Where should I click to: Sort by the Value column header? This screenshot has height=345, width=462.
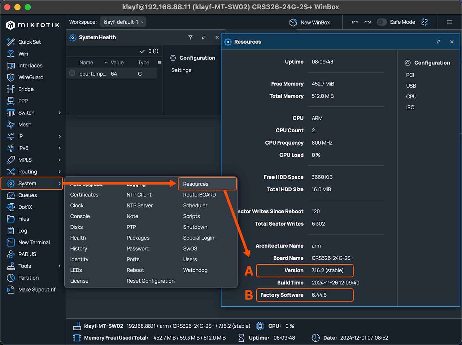pos(117,62)
